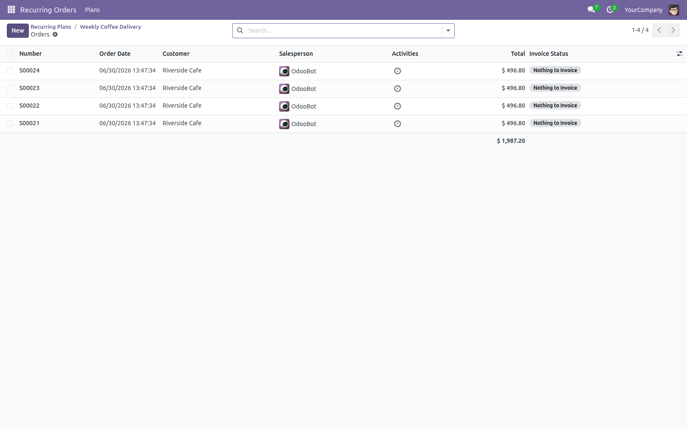This screenshot has width=687, height=429.
Task: Open the user avatar menu
Action: click(673, 9)
